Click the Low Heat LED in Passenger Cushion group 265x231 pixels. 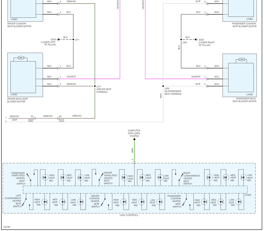238,202
